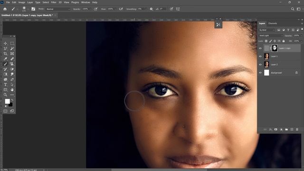Open the brush Opacity dropdown arrow
This screenshot has height=171, width=304.
(90, 9)
